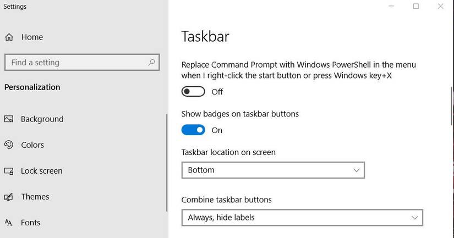Click the Settings window title text
The width and height of the screenshot is (454, 238).
[x=15, y=7]
